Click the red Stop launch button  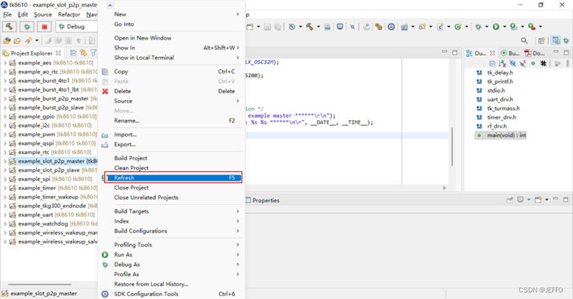(x=44, y=26)
